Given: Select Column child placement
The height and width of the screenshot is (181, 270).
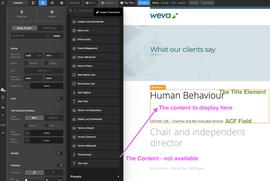Looking at the screenshot, I should [53, 118].
